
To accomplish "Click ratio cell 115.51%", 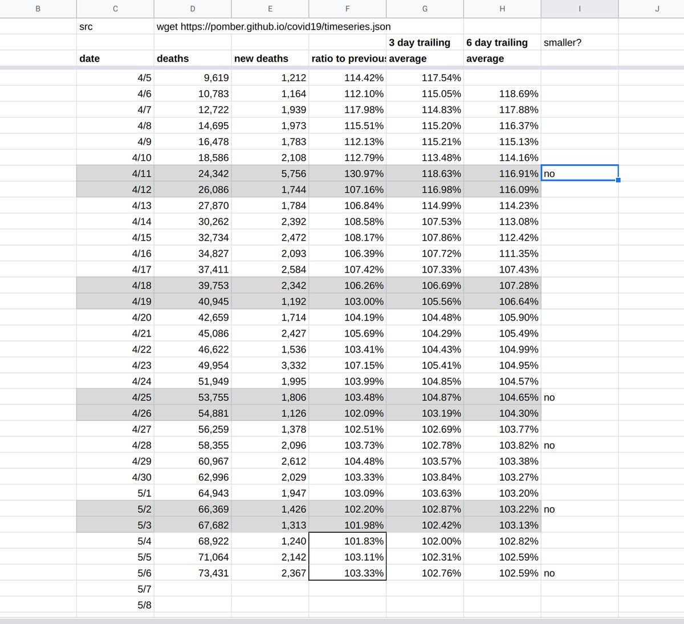I will [348, 126].
